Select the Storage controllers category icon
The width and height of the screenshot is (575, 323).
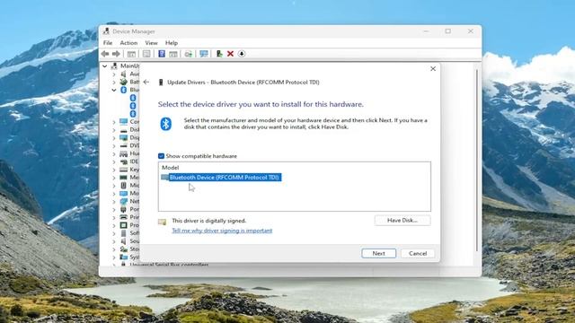pos(124,249)
